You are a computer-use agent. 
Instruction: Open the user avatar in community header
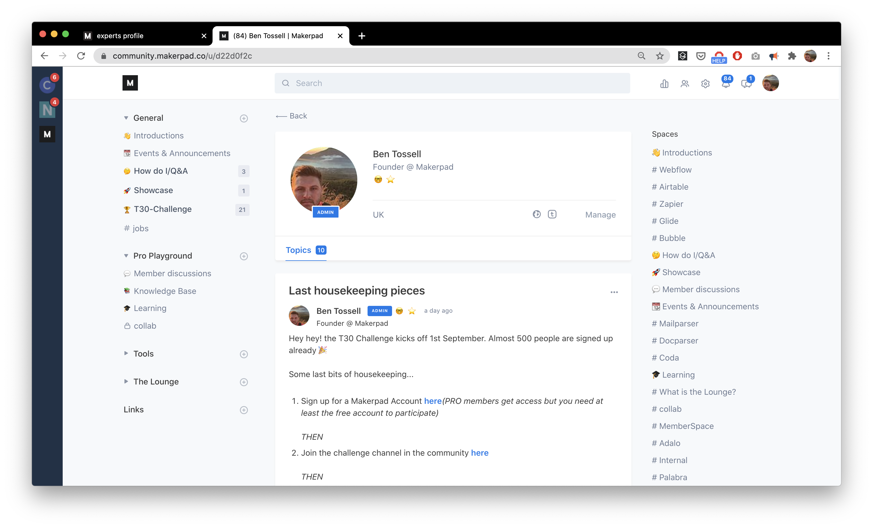770,83
